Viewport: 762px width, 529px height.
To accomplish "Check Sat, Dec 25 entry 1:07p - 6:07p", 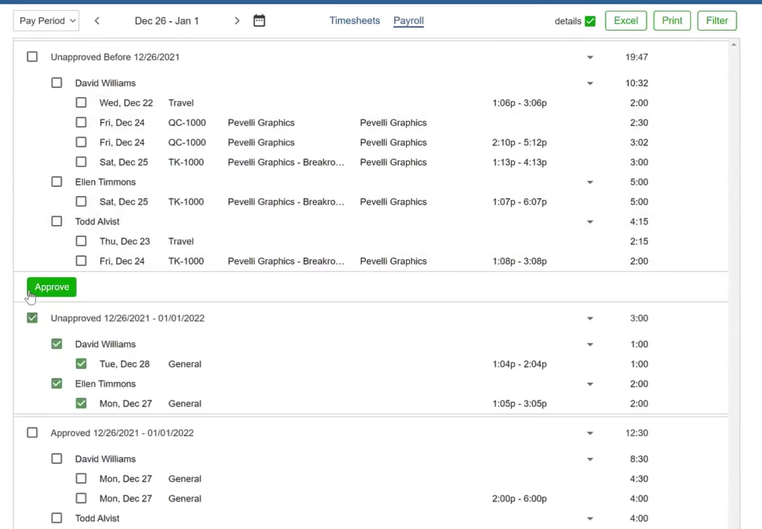I will point(81,201).
